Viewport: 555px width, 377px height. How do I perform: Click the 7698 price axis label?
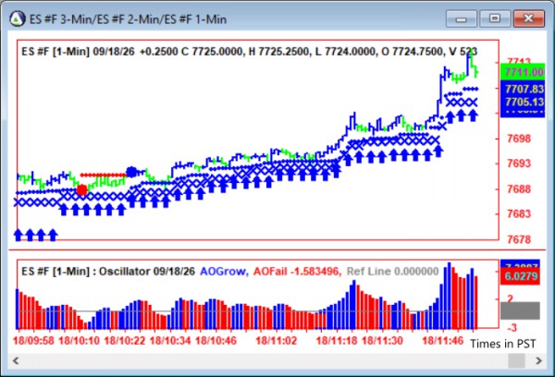(519, 139)
